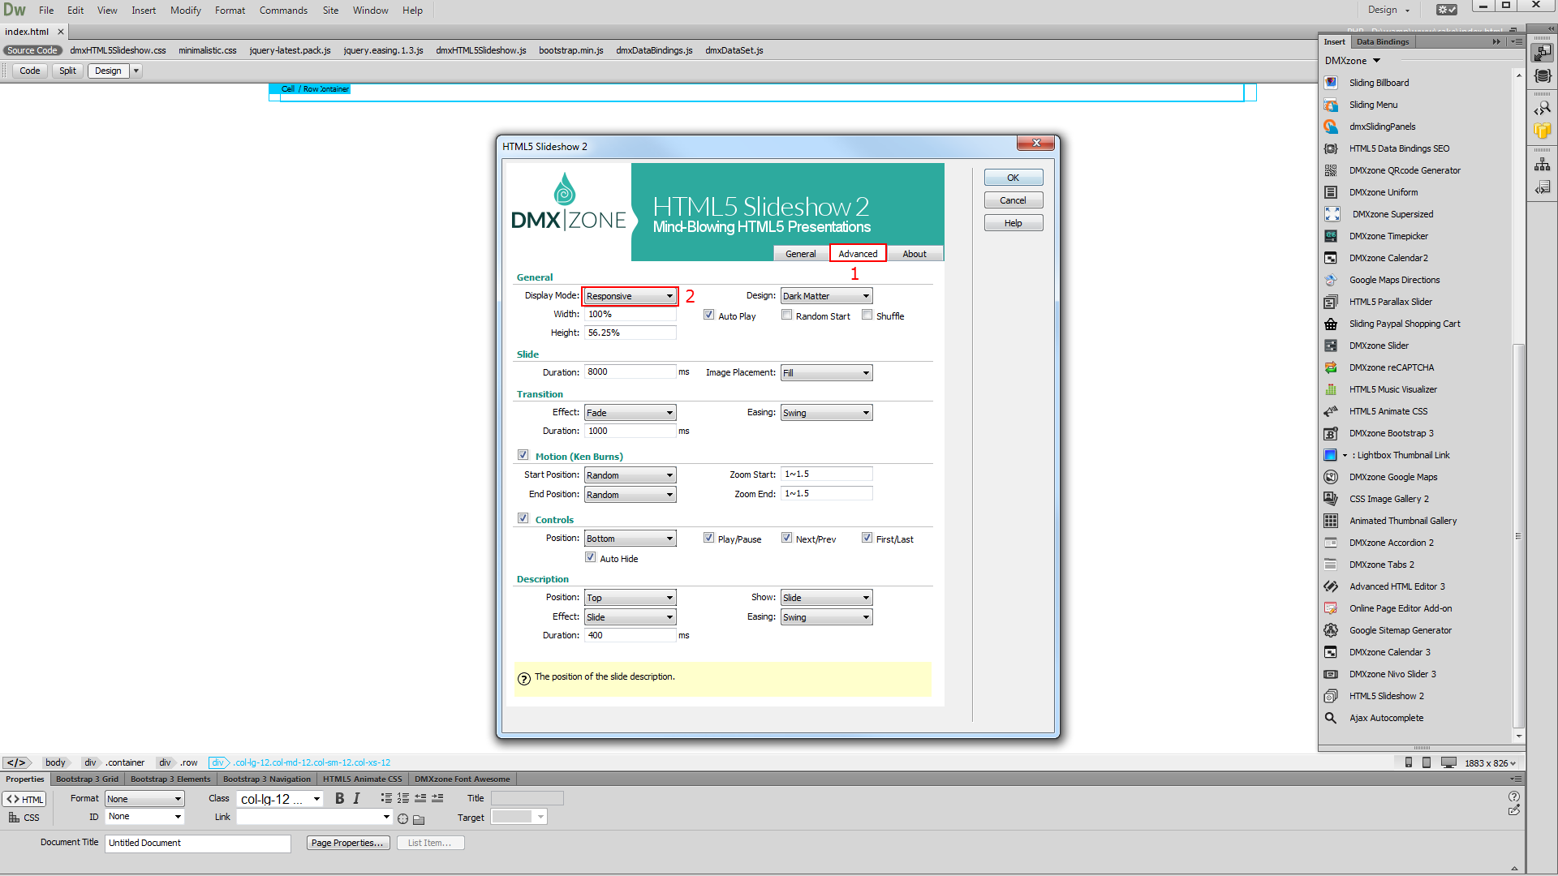Click the Advanced HTML Editor 3 icon
The image size is (1558, 876).
point(1331,586)
